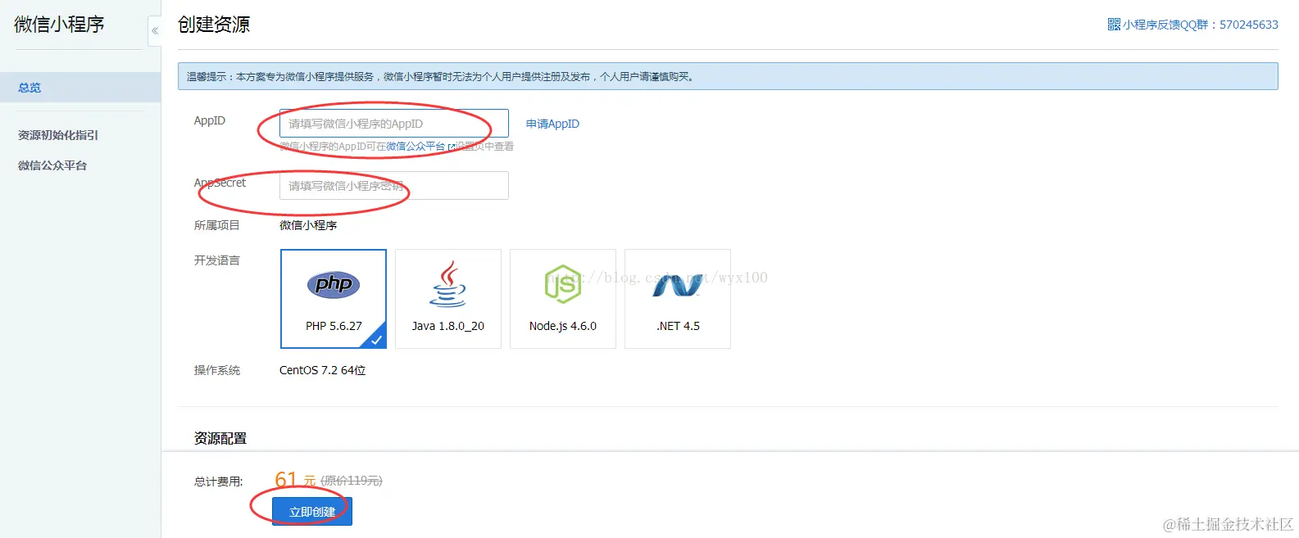The width and height of the screenshot is (1299, 538).
Task: Open the 申请AppID link
Action: tap(552, 124)
